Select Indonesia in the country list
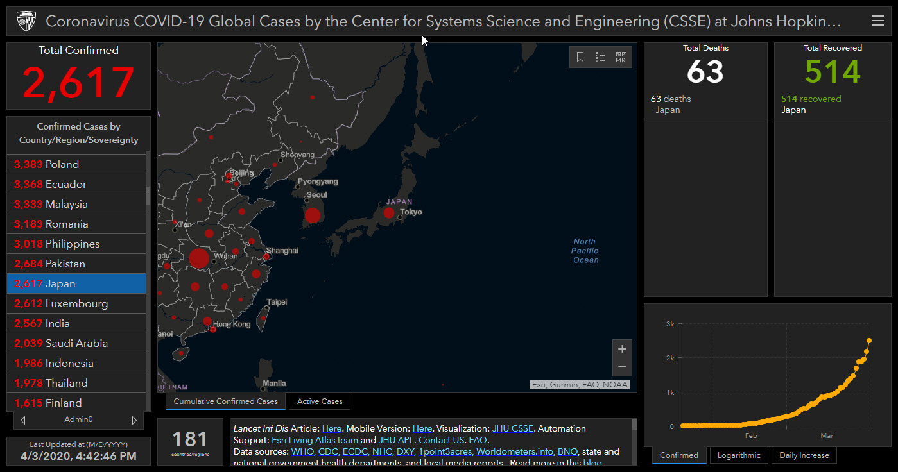 [76, 363]
